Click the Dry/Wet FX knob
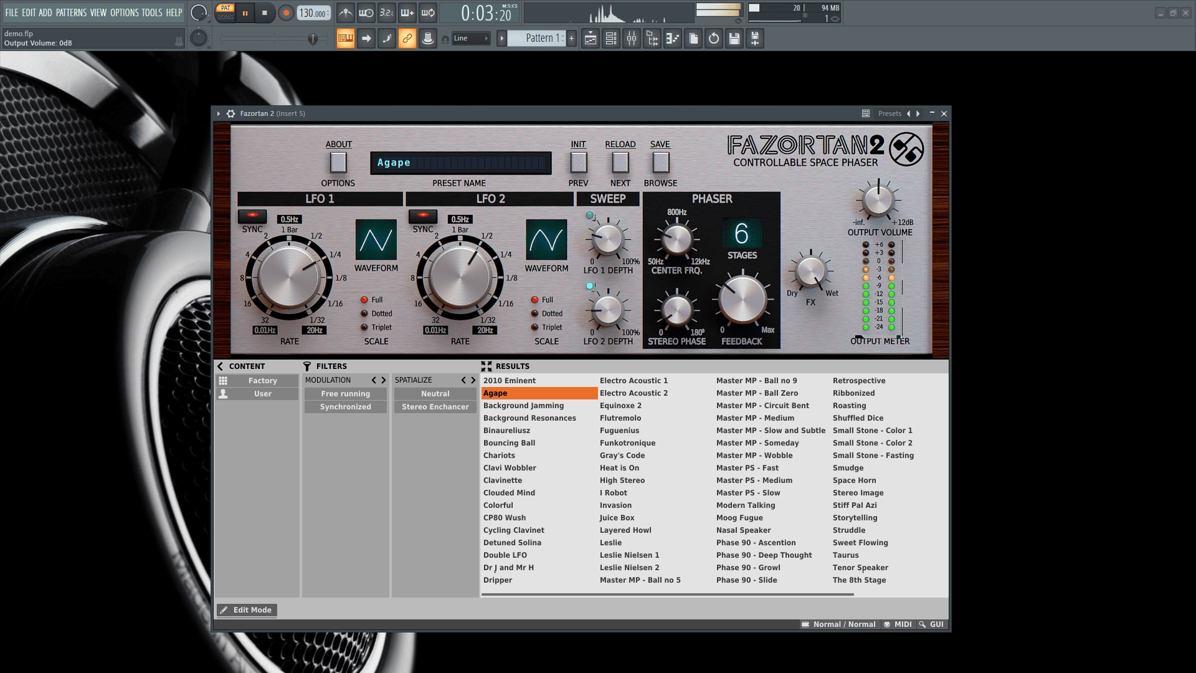This screenshot has width=1196, height=673. 810,271
